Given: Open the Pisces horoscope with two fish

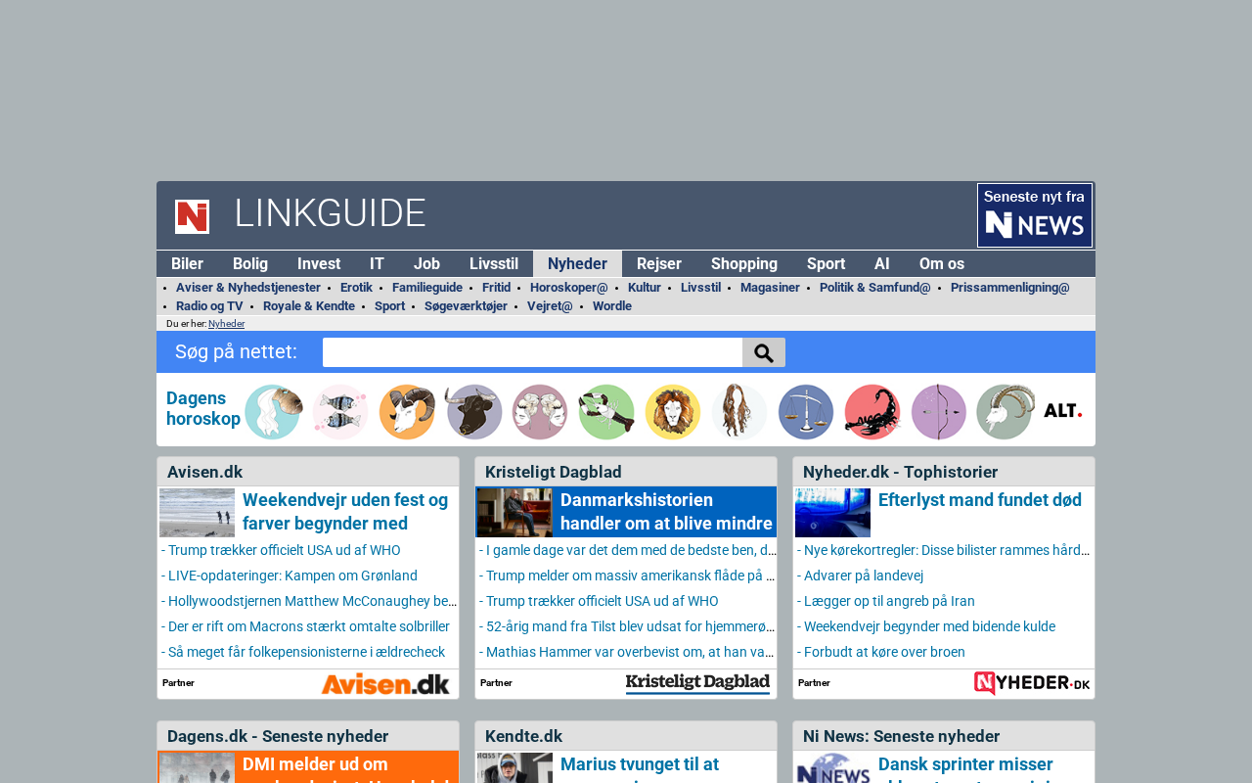Looking at the screenshot, I should (340, 412).
